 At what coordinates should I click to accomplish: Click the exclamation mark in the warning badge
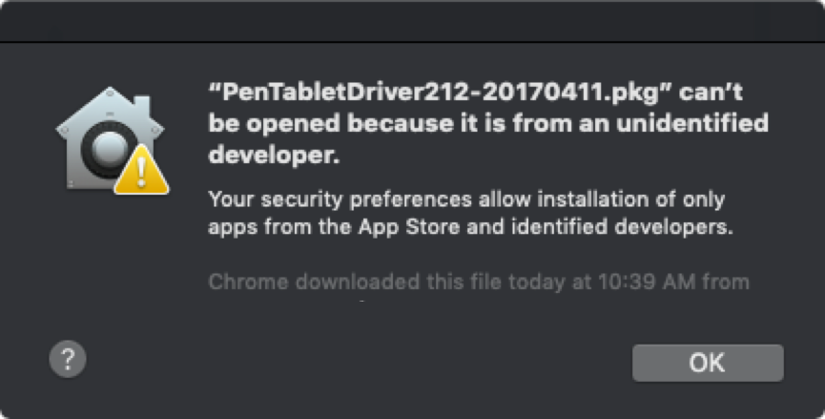click(141, 173)
